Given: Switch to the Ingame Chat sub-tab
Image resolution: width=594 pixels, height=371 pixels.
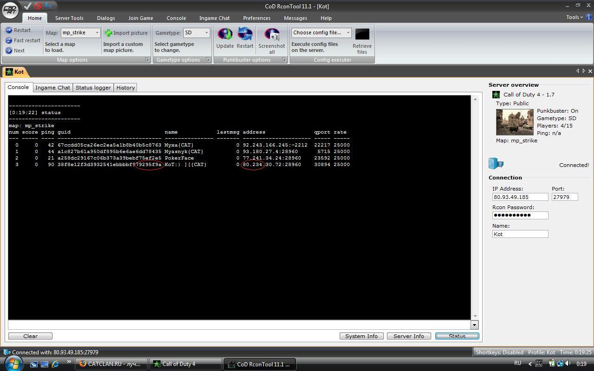Looking at the screenshot, I should pyautogui.click(x=52, y=88).
